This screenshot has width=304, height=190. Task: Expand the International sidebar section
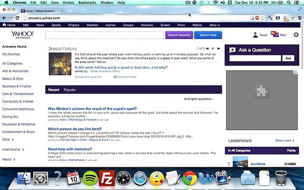point(13,149)
